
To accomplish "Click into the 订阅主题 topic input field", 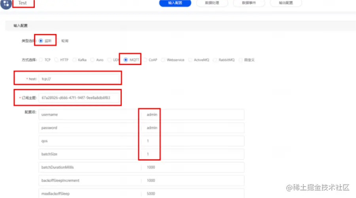I will [79, 98].
